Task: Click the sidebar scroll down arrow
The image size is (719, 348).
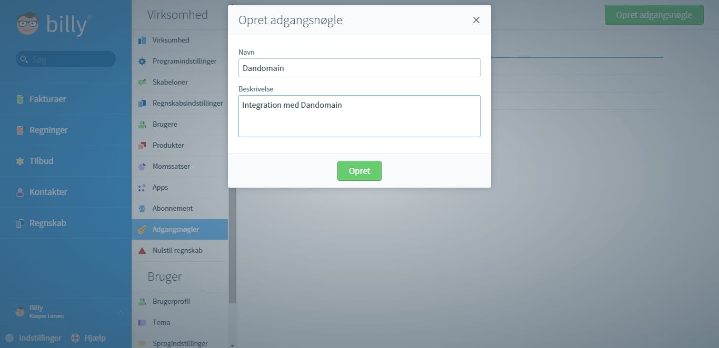Action: tap(232, 345)
